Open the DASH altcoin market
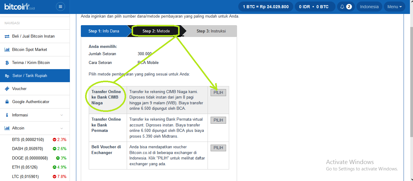413x181 pixels. click(27, 149)
